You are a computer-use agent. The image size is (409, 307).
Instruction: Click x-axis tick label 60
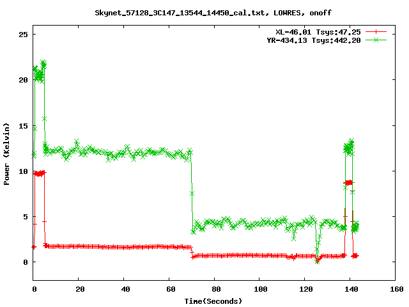coord(171,289)
